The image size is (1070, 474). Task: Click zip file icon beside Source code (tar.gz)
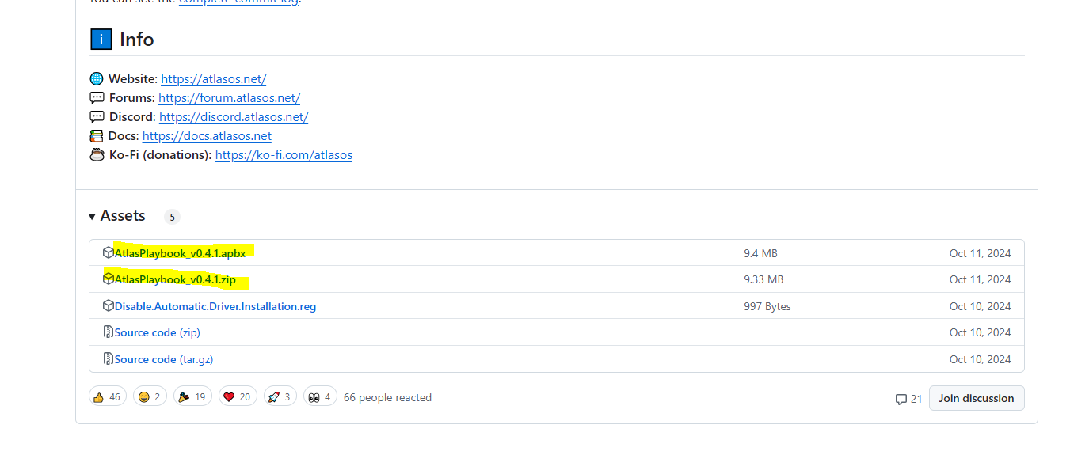click(108, 358)
